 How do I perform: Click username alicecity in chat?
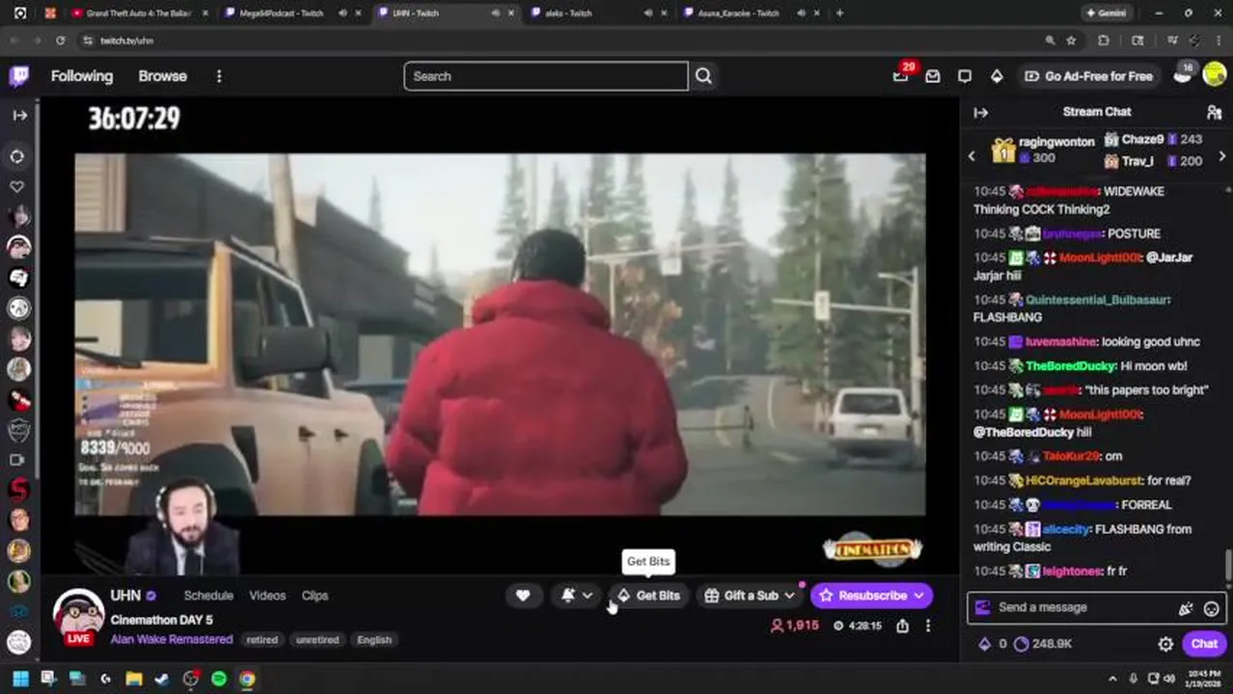[x=1065, y=529]
